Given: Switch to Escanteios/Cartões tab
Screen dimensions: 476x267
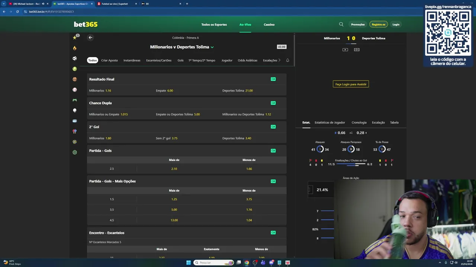Looking at the screenshot, I should tap(159, 60).
